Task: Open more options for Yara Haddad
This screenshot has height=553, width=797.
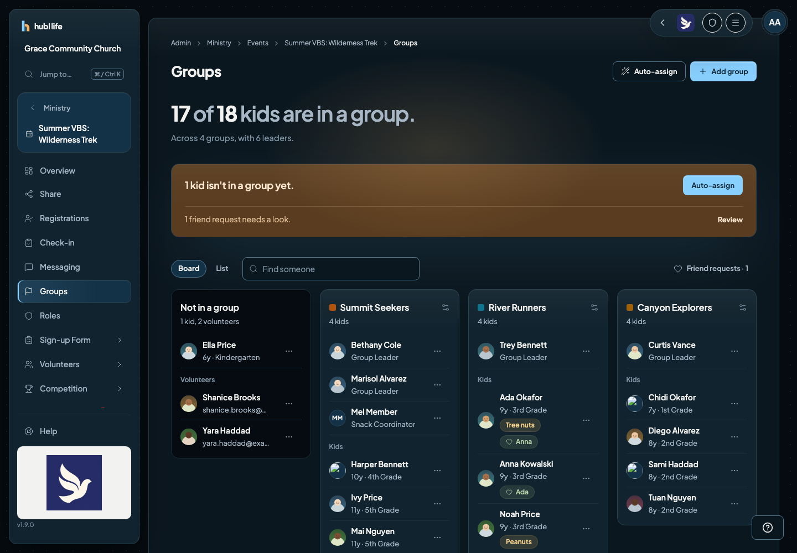Action: point(289,437)
